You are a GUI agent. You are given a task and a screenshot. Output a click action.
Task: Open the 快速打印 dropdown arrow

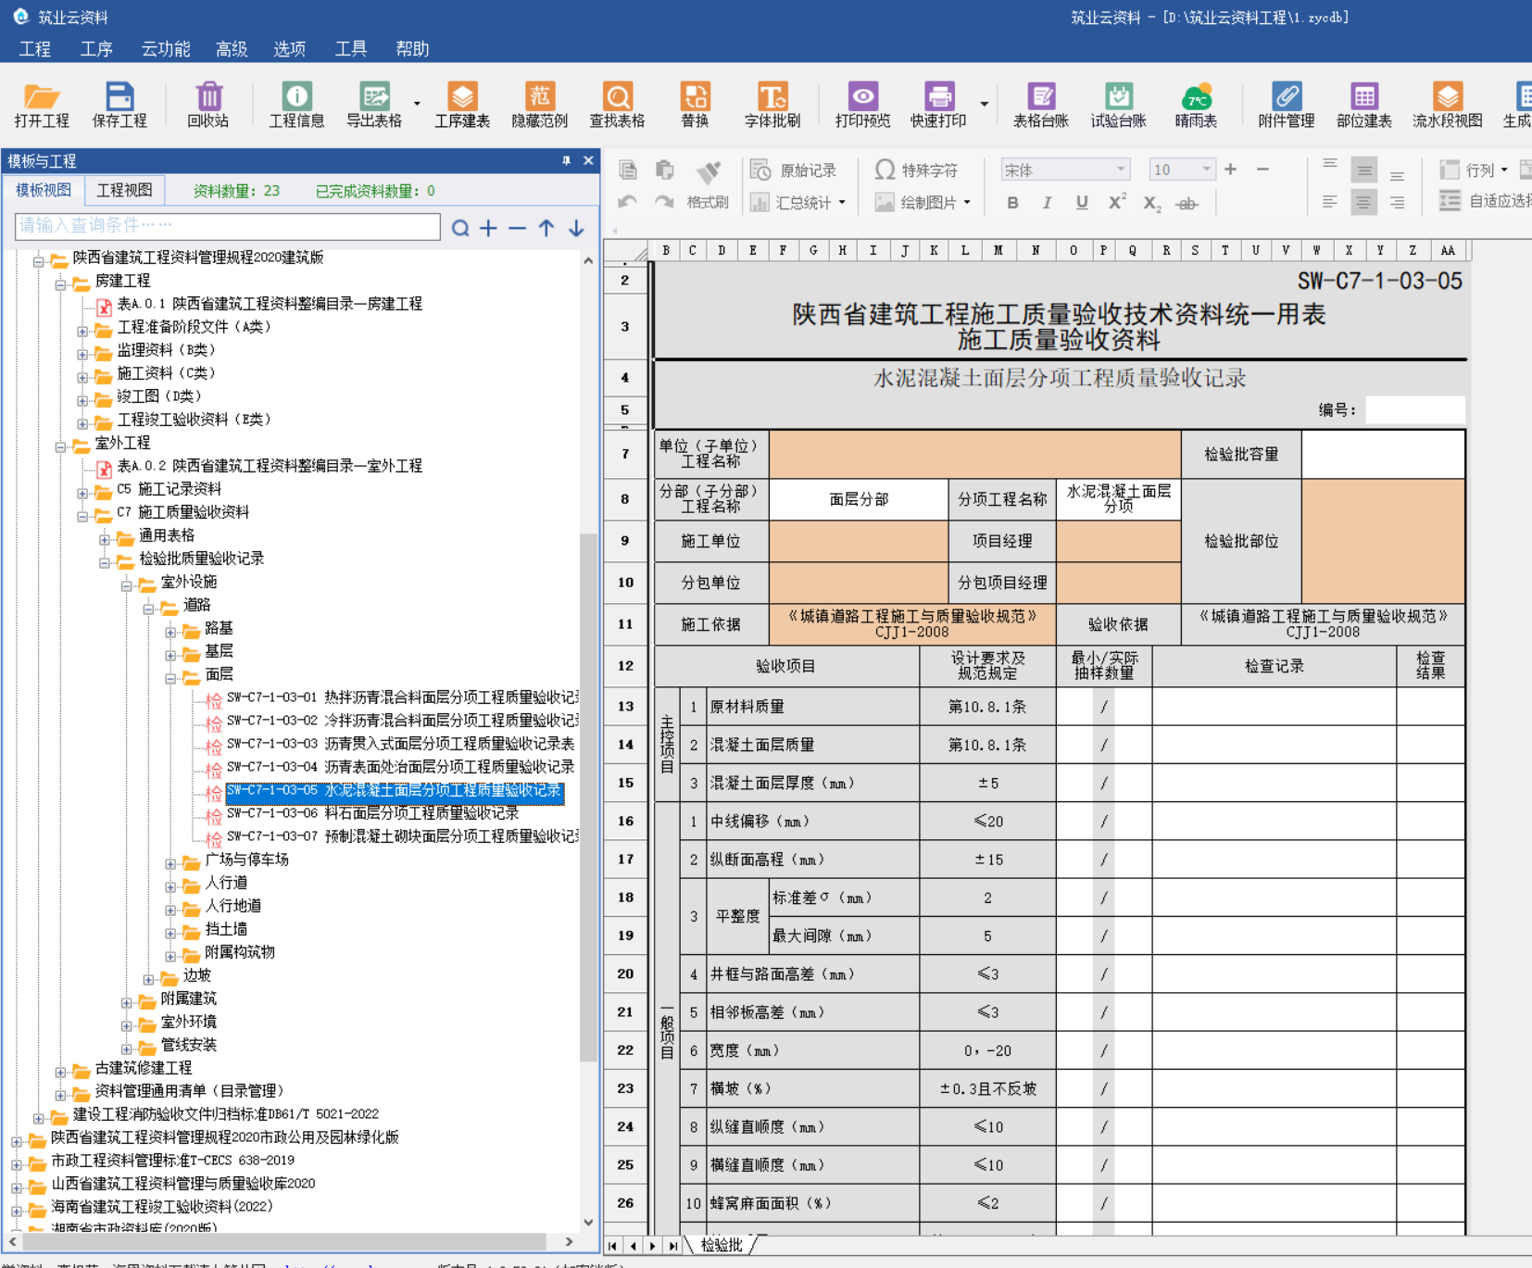click(984, 104)
